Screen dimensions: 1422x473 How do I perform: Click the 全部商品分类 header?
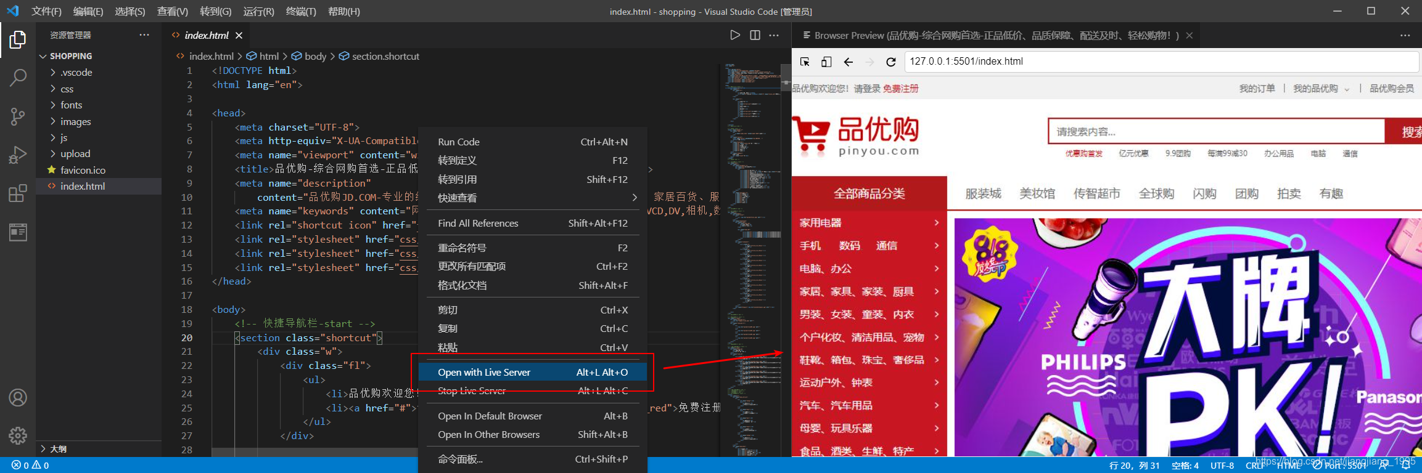[x=869, y=193]
